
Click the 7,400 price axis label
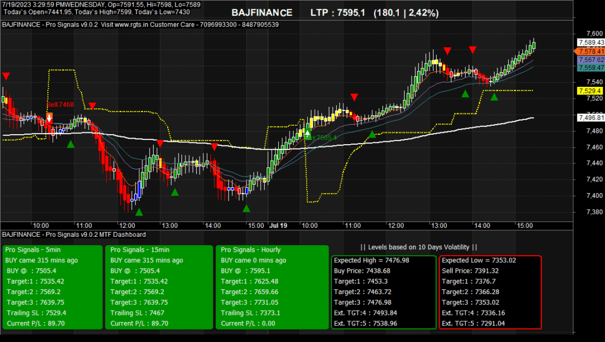594,196
